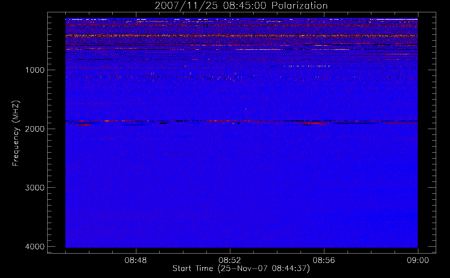Click the 1000 frequency tick label
Image resolution: width=450 pixels, height=278 pixels.
[x=35, y=70]
